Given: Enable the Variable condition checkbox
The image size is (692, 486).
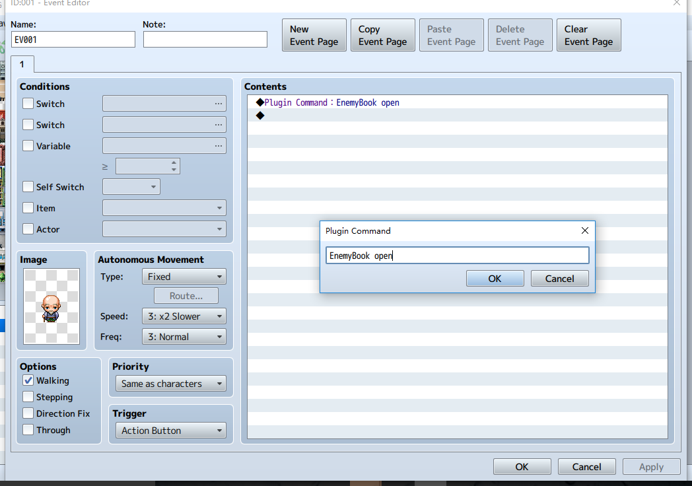Looking at the screenshot, I should [28, 146].
